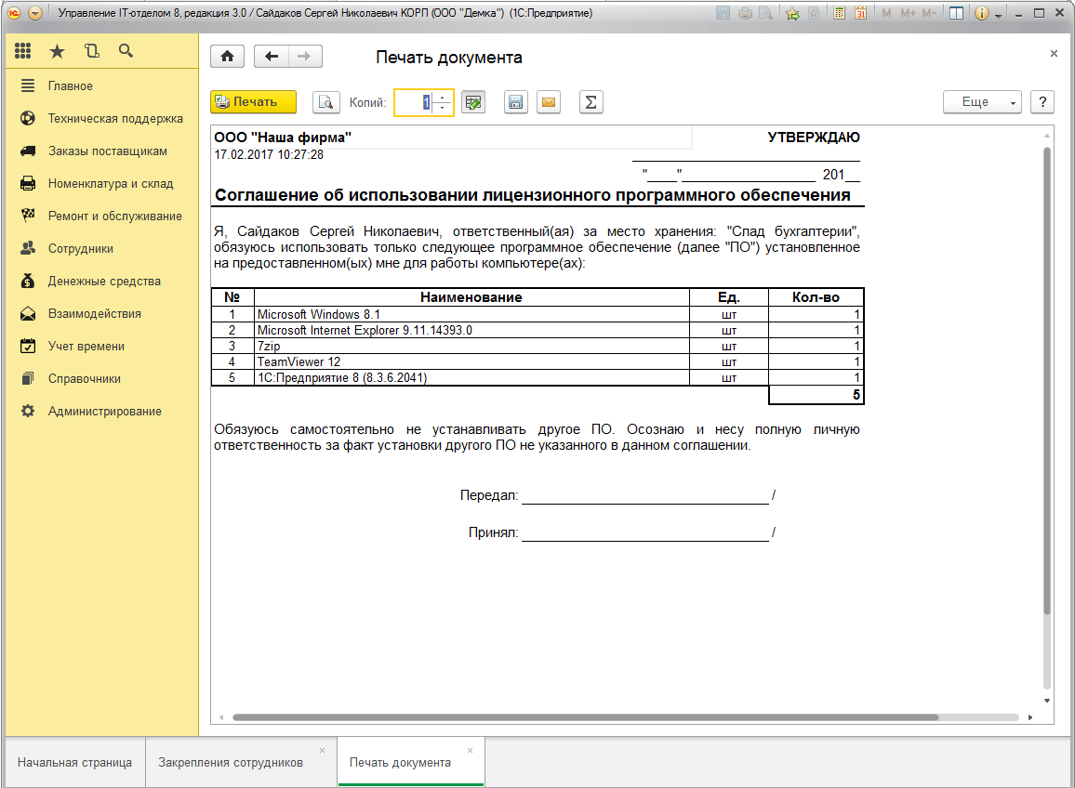Switch to Закрепления сотрудников tab
The height and width of the screenshot is (788, 1075).
click(x=231, y=763)
